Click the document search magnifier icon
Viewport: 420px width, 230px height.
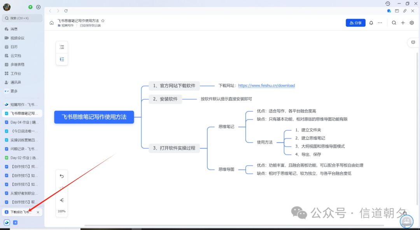394,23
